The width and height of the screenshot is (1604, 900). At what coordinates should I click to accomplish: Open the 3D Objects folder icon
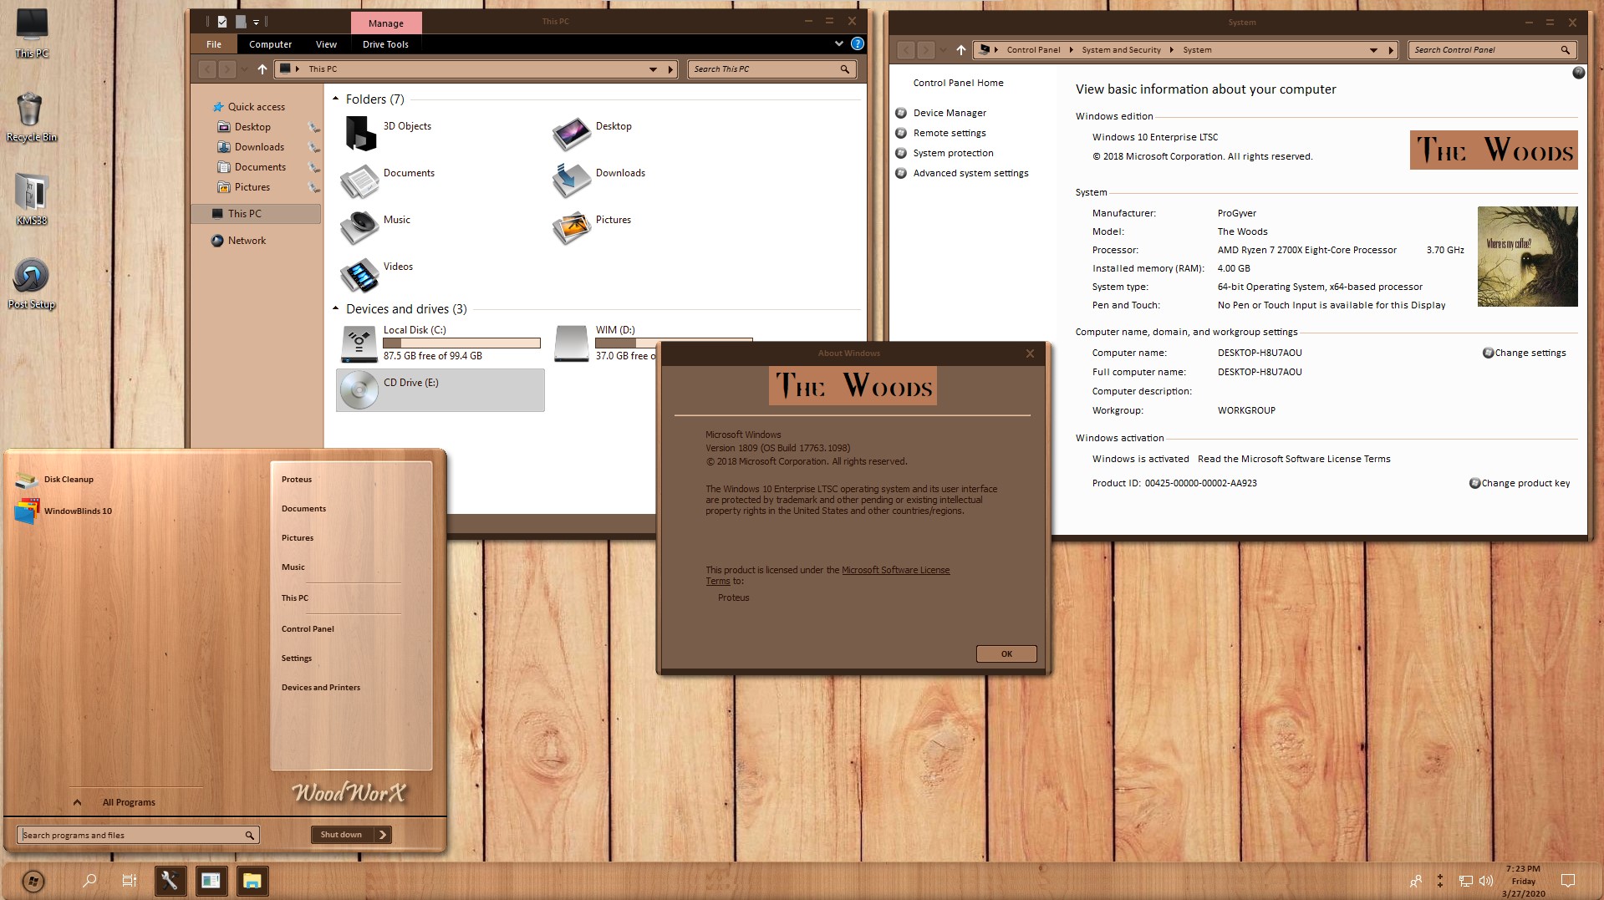[x=360, y=134]
